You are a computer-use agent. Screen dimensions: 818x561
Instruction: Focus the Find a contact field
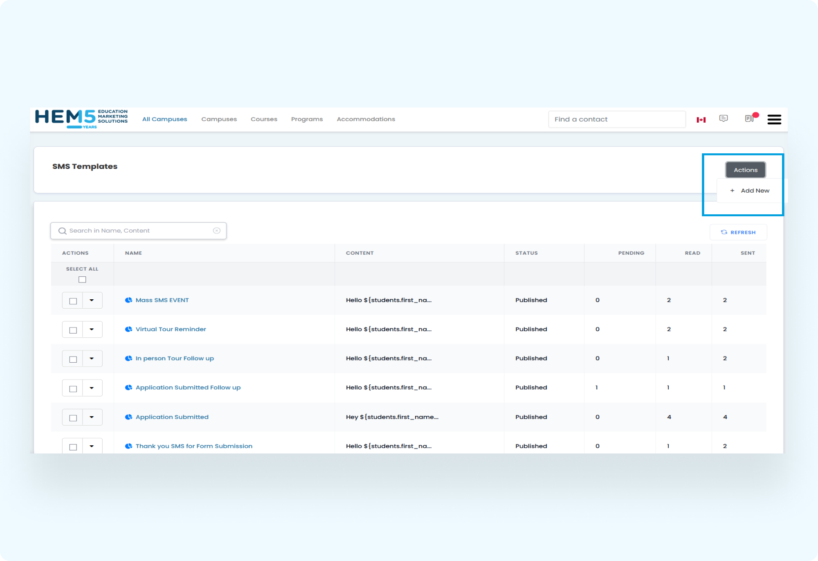coord(616,119)
